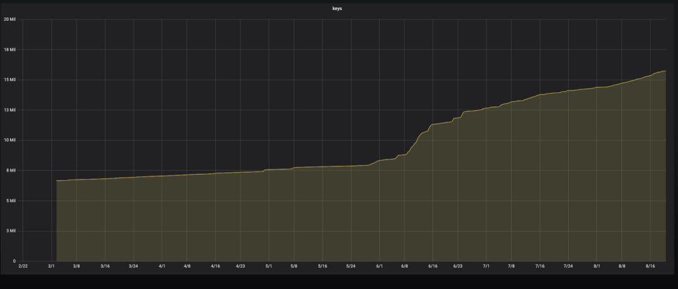
Task: Select the '20 Mil' y-axis label
Action: pos(9,19)
